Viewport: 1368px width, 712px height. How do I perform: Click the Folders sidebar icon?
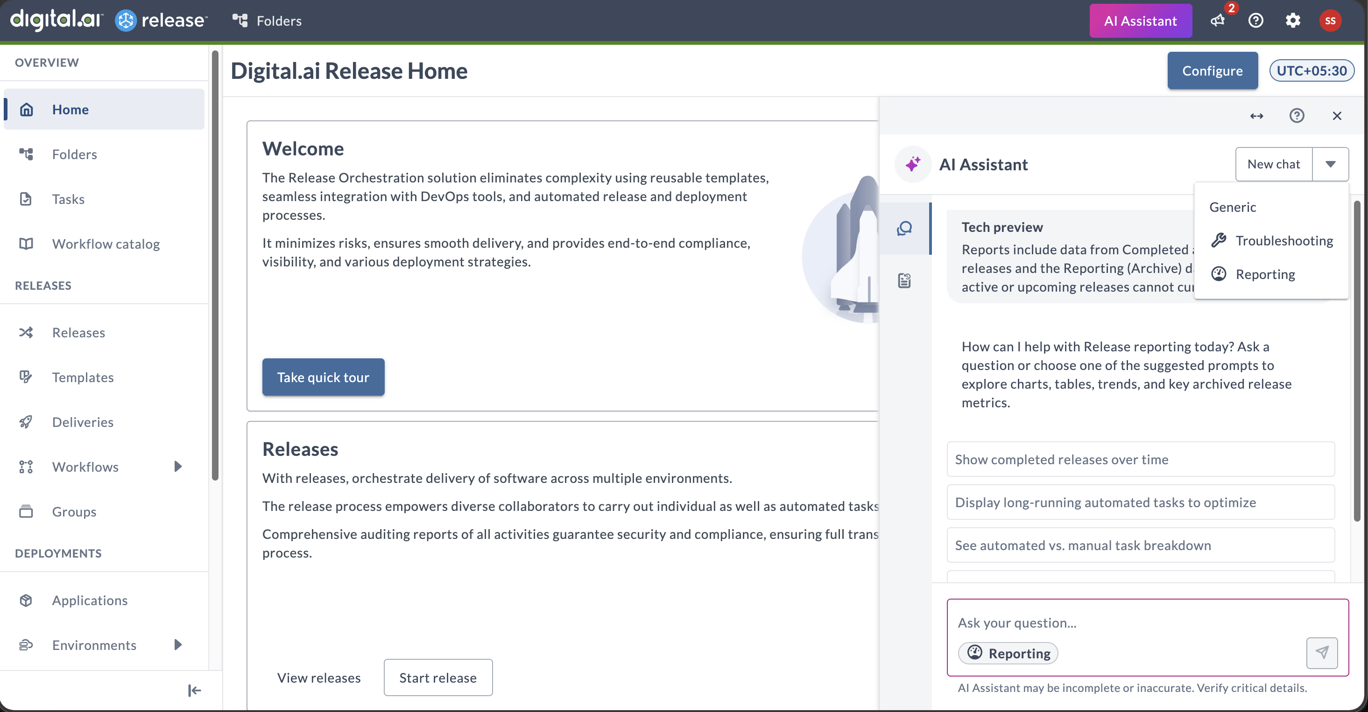point(26,154)
